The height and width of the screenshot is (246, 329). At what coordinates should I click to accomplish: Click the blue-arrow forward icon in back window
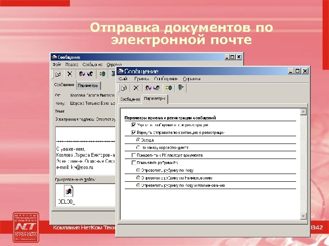[90, 74]
